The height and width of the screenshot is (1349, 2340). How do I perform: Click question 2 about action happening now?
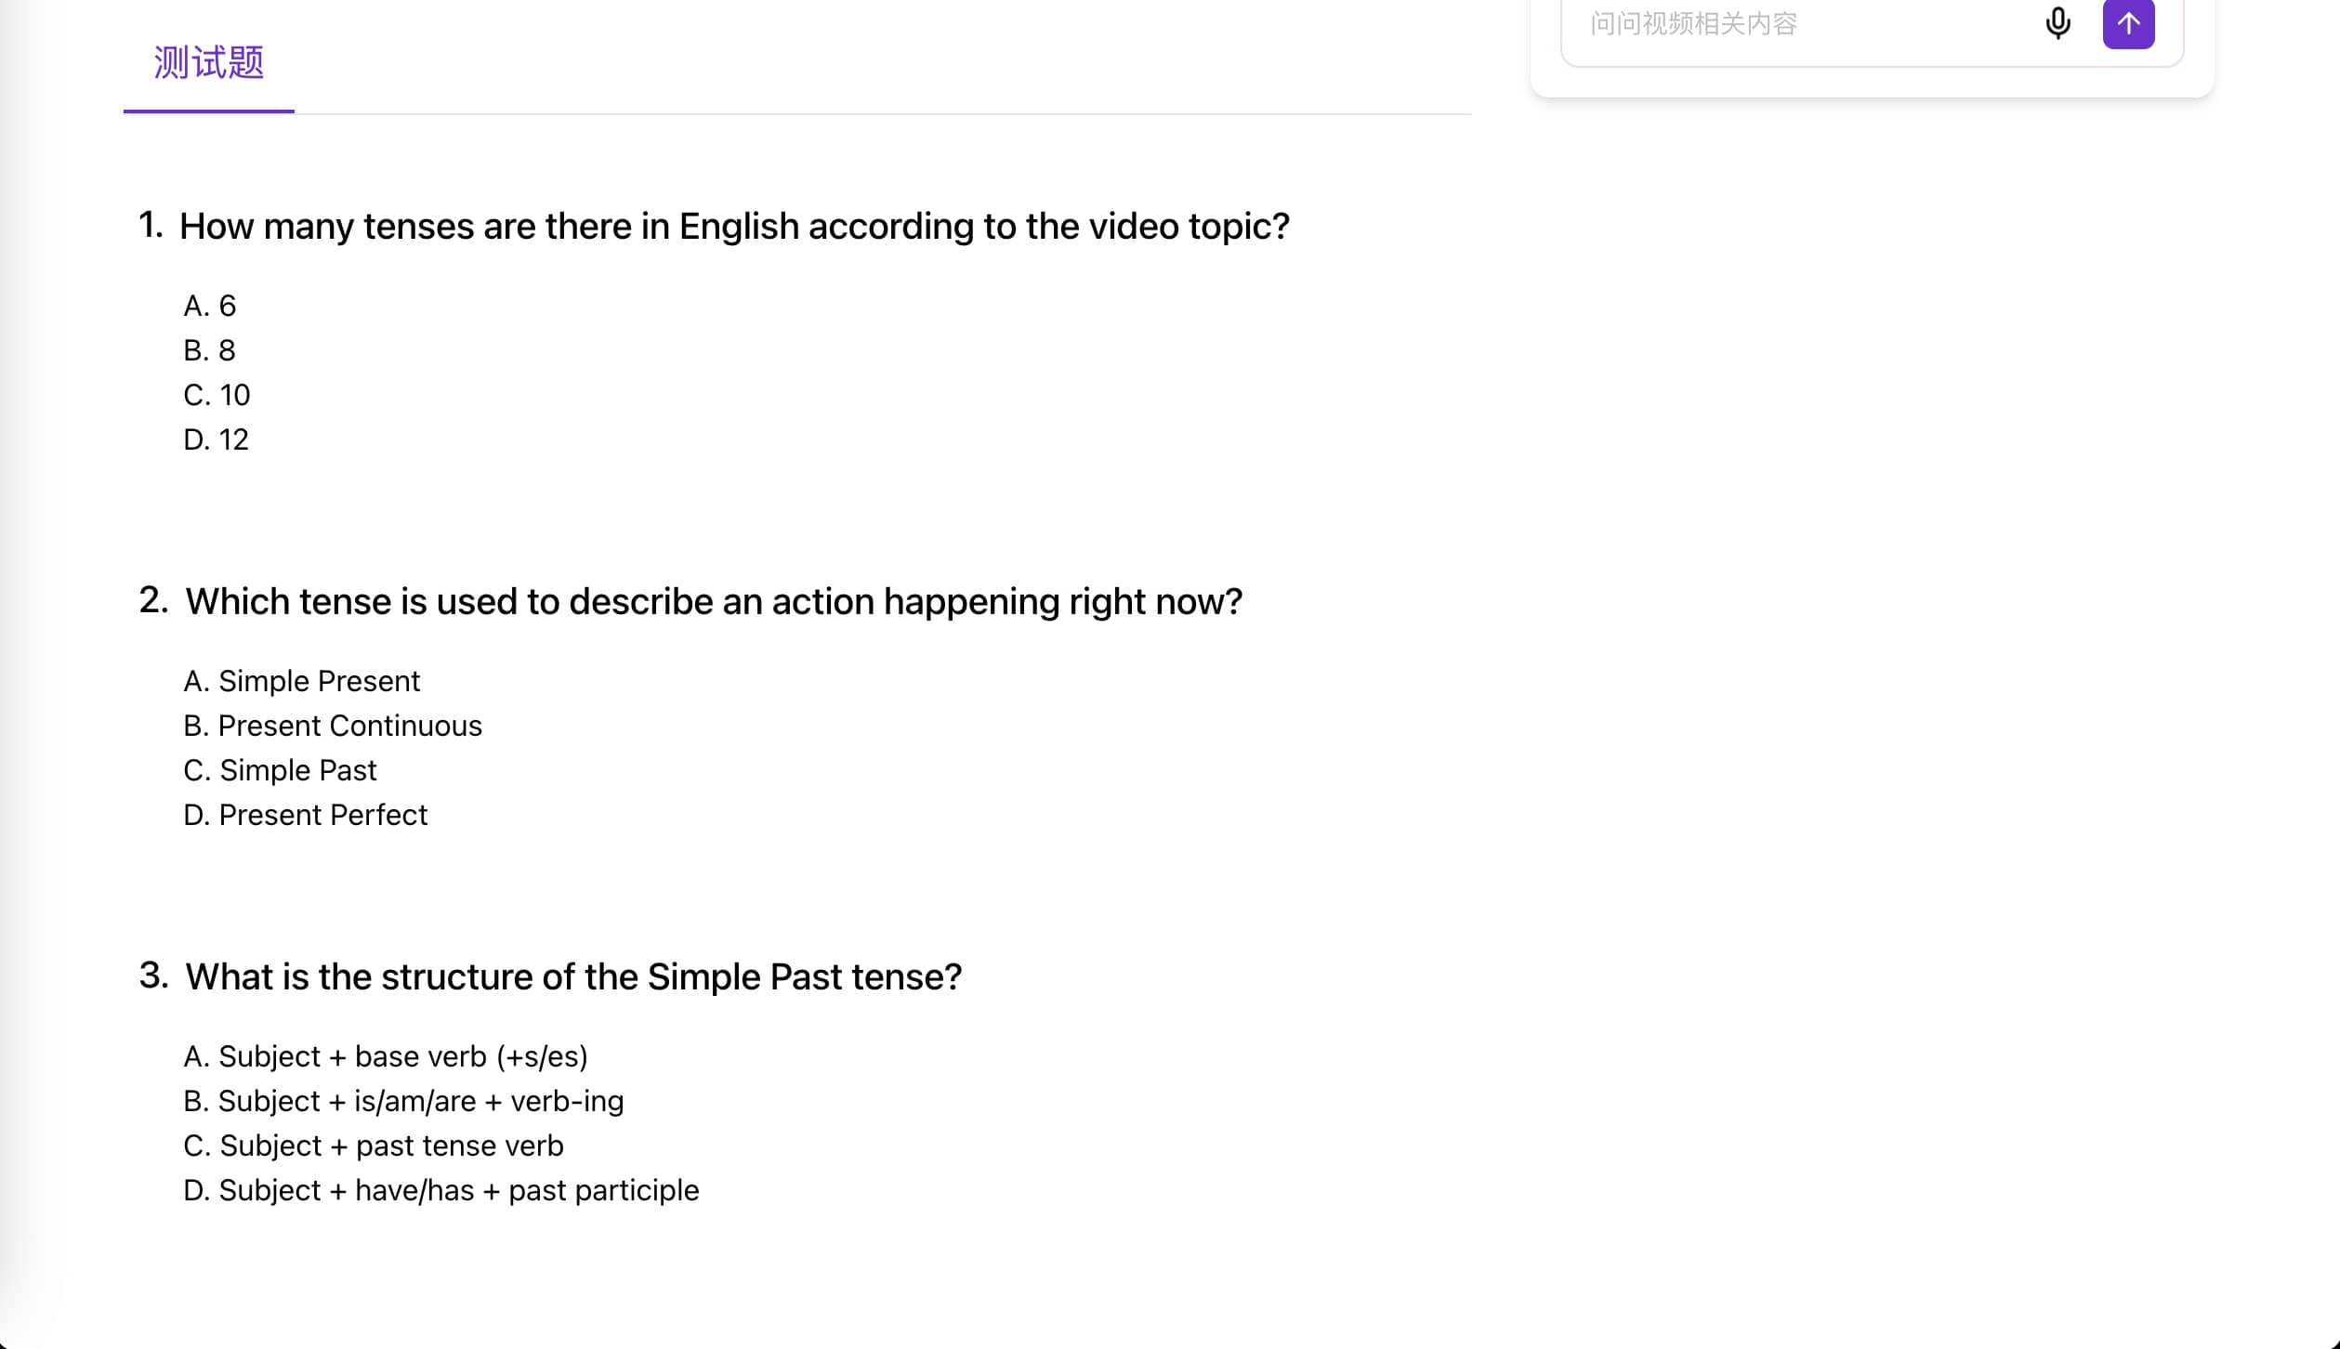click(x=714, y=601)
